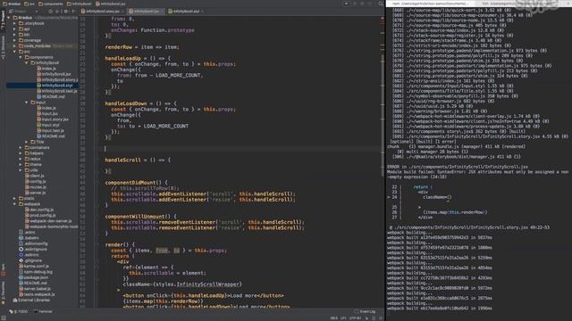
Task: Open prod.config.js in webpack folder
Action: 40,215
